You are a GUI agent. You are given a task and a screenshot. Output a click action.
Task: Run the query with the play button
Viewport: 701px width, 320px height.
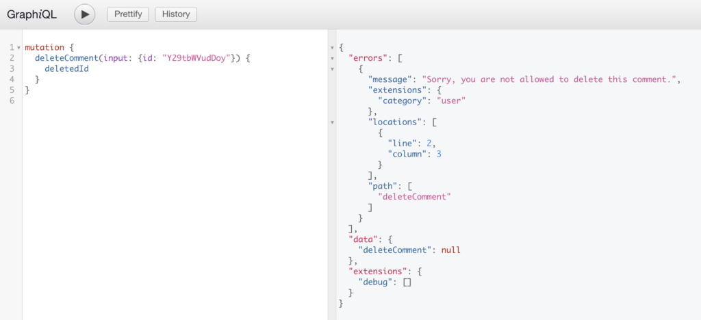(85, 14)
